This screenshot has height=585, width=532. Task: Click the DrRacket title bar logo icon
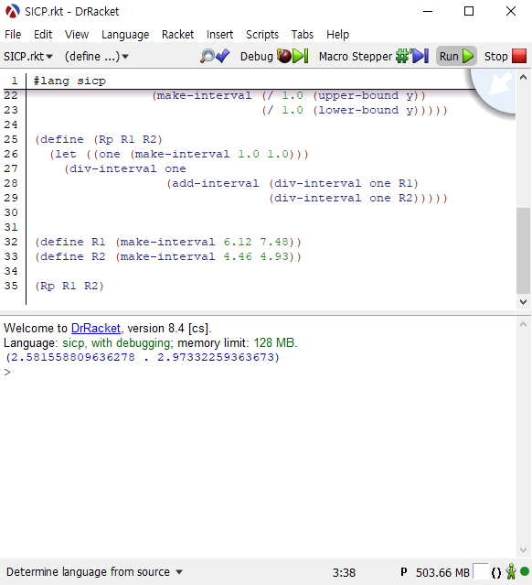(12, 11)
